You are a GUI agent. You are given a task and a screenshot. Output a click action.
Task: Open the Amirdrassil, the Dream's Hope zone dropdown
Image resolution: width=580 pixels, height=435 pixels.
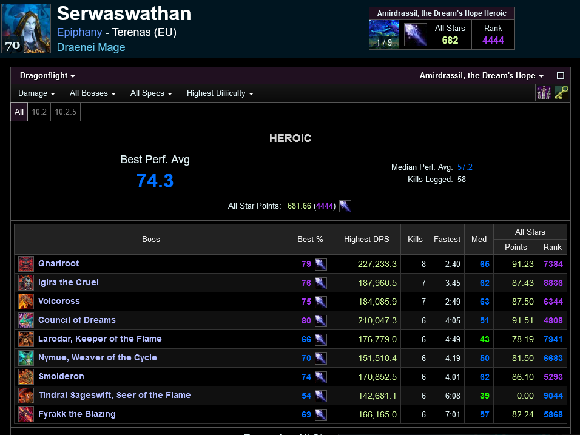481,75
